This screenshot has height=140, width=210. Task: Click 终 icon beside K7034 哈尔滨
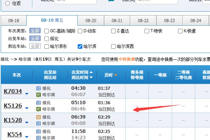(38, 95)
